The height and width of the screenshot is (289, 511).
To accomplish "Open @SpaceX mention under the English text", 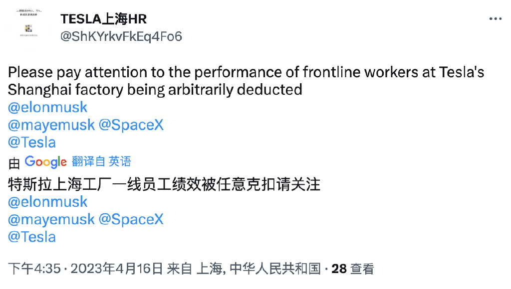I will pyautogui.click(x=131, y=125).
